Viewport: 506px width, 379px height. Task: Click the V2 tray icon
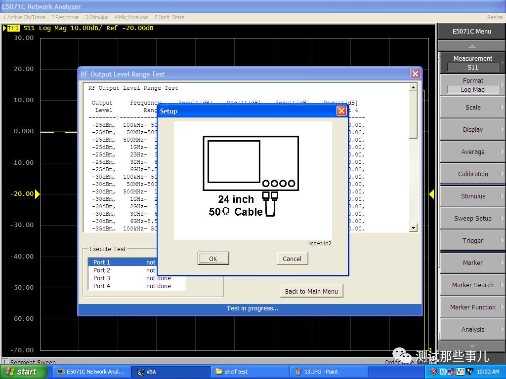pos(460,372)
